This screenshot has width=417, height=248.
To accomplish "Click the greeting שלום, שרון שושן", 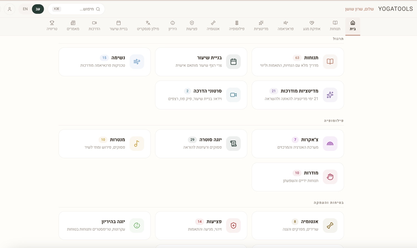I will point(359,9).
